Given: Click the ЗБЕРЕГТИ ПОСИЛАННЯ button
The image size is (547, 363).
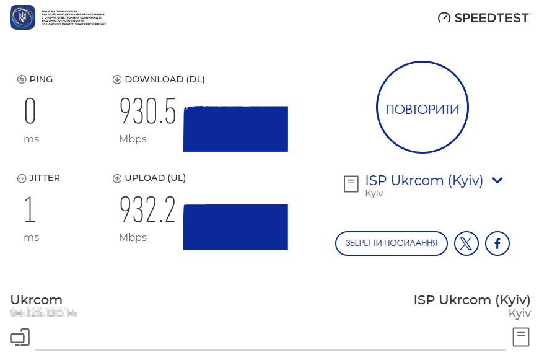Looking at the screenshot, I should [392, 243].
